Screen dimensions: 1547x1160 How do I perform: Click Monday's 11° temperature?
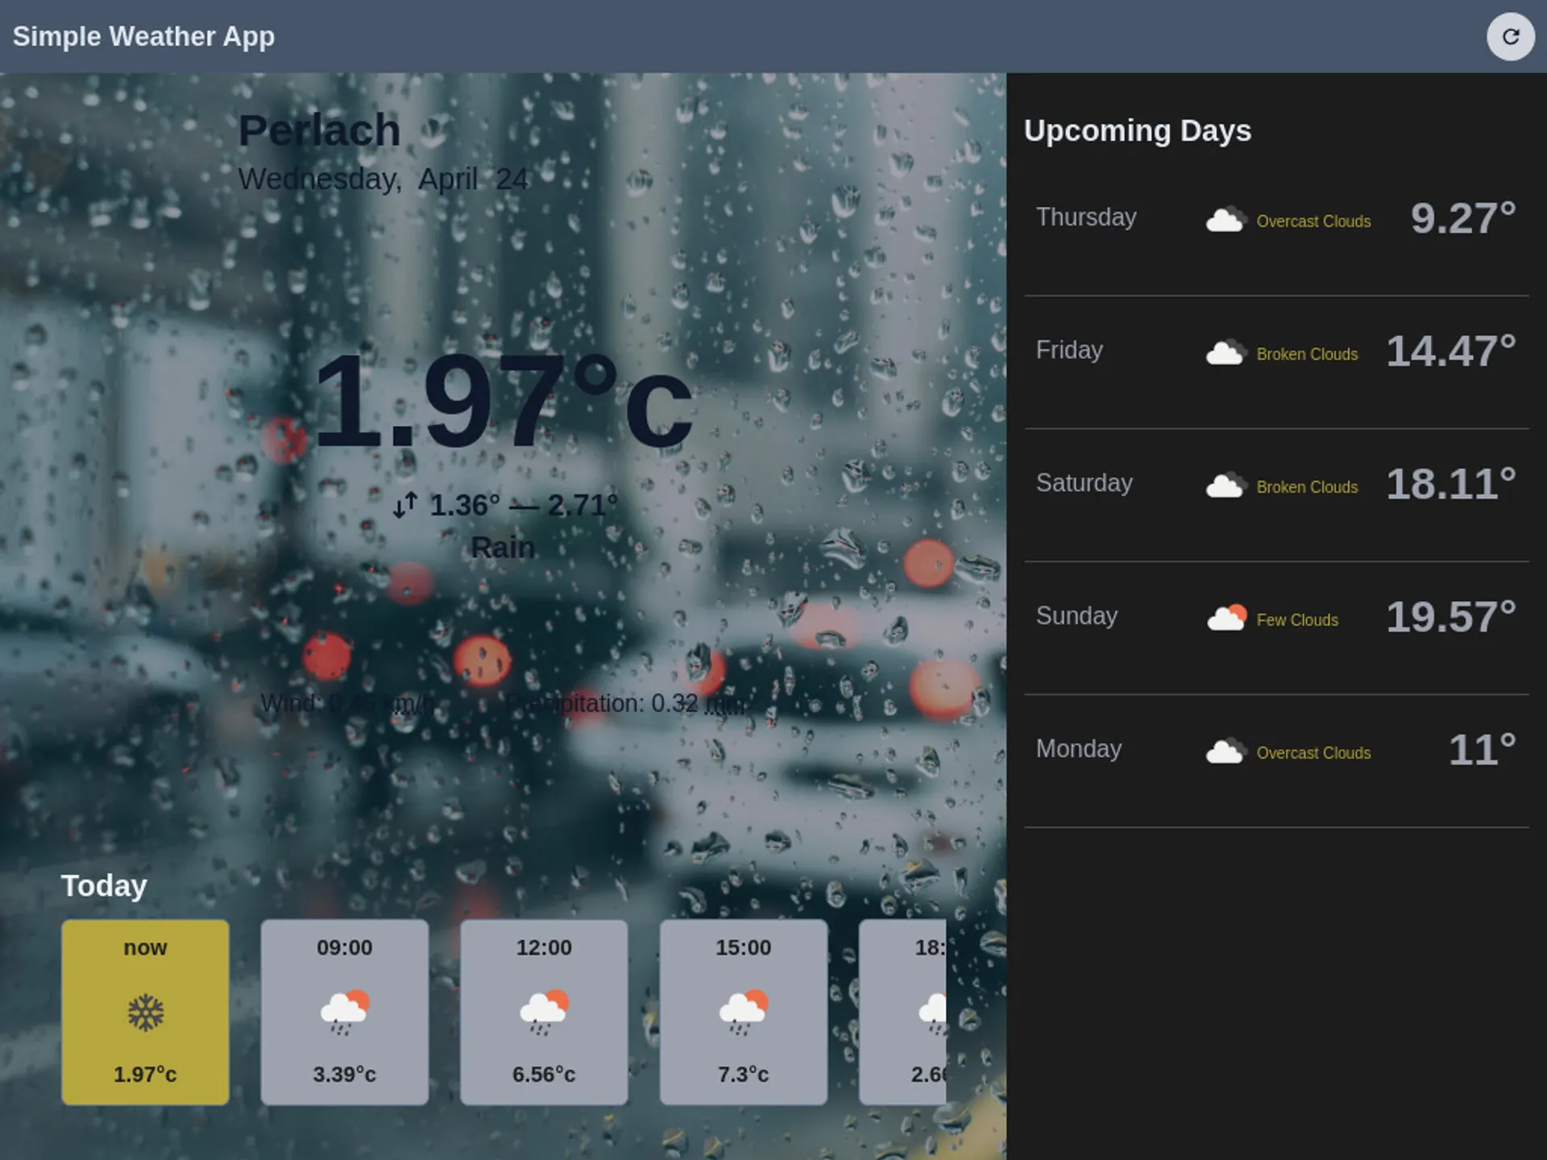click(1483, 749)
